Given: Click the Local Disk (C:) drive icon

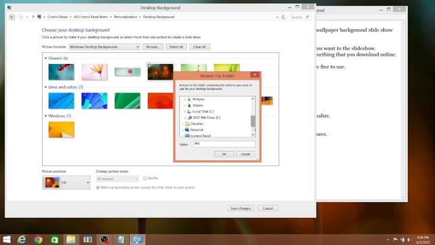Looking at the screenshot, I should (189, 112).
